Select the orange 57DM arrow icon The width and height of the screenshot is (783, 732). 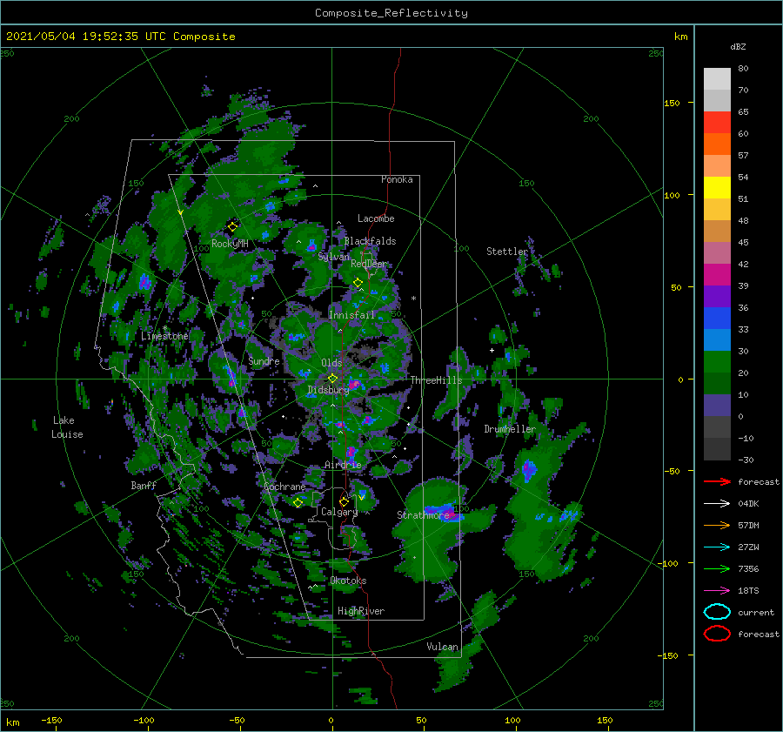pos(717,525)
